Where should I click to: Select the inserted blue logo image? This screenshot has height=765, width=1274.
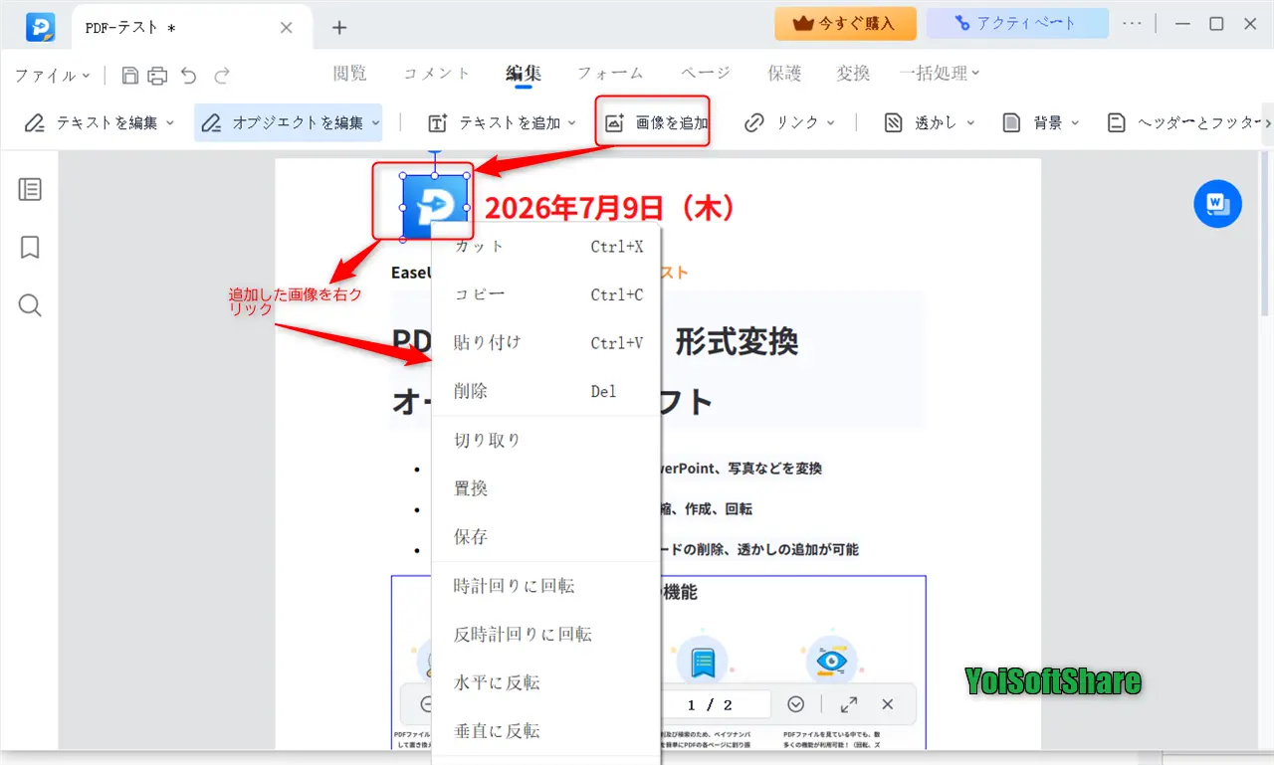click(x=435, y=207)
